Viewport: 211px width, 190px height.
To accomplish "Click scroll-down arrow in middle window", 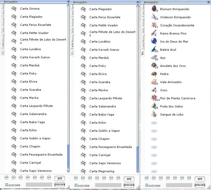I will 138,172.
